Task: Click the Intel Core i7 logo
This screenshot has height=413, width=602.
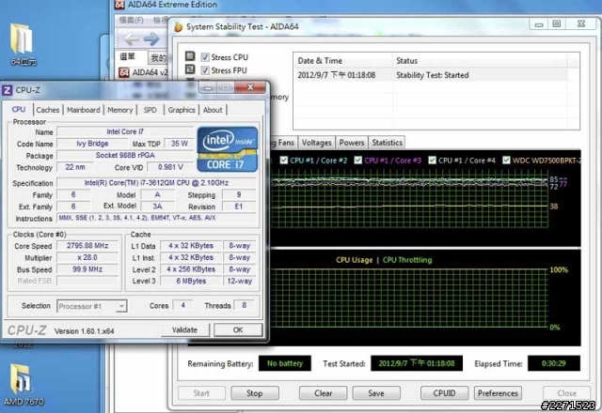Action: pyautogui.click(x=228, y=149)
